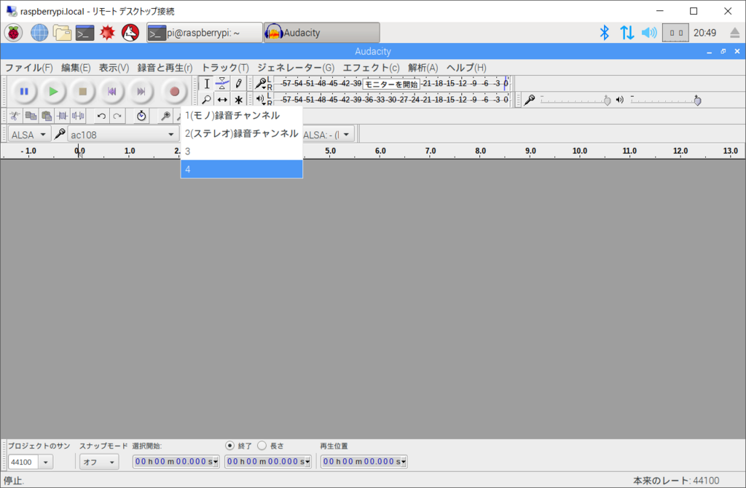The image size is (746, 488).
Task: Open the sync-lock clock icon
Action: pyautogui.click(x=141, y=116)
